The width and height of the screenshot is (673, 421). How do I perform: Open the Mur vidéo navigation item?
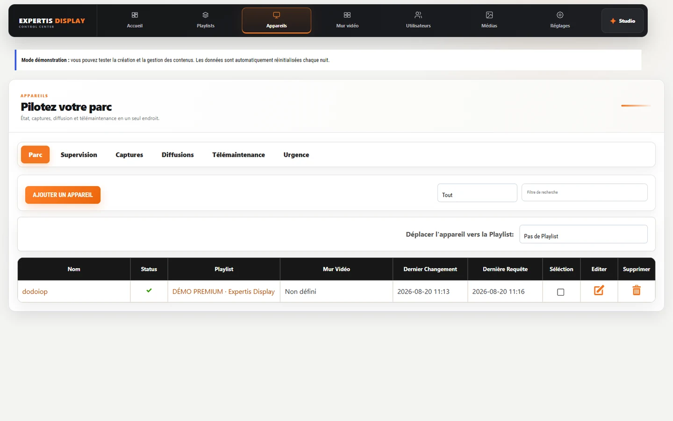pyautogui.click(x=347, y=21)
